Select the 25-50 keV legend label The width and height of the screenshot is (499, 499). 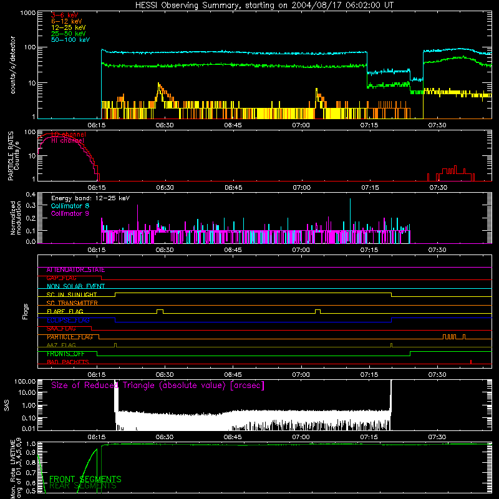click(69, 34)
